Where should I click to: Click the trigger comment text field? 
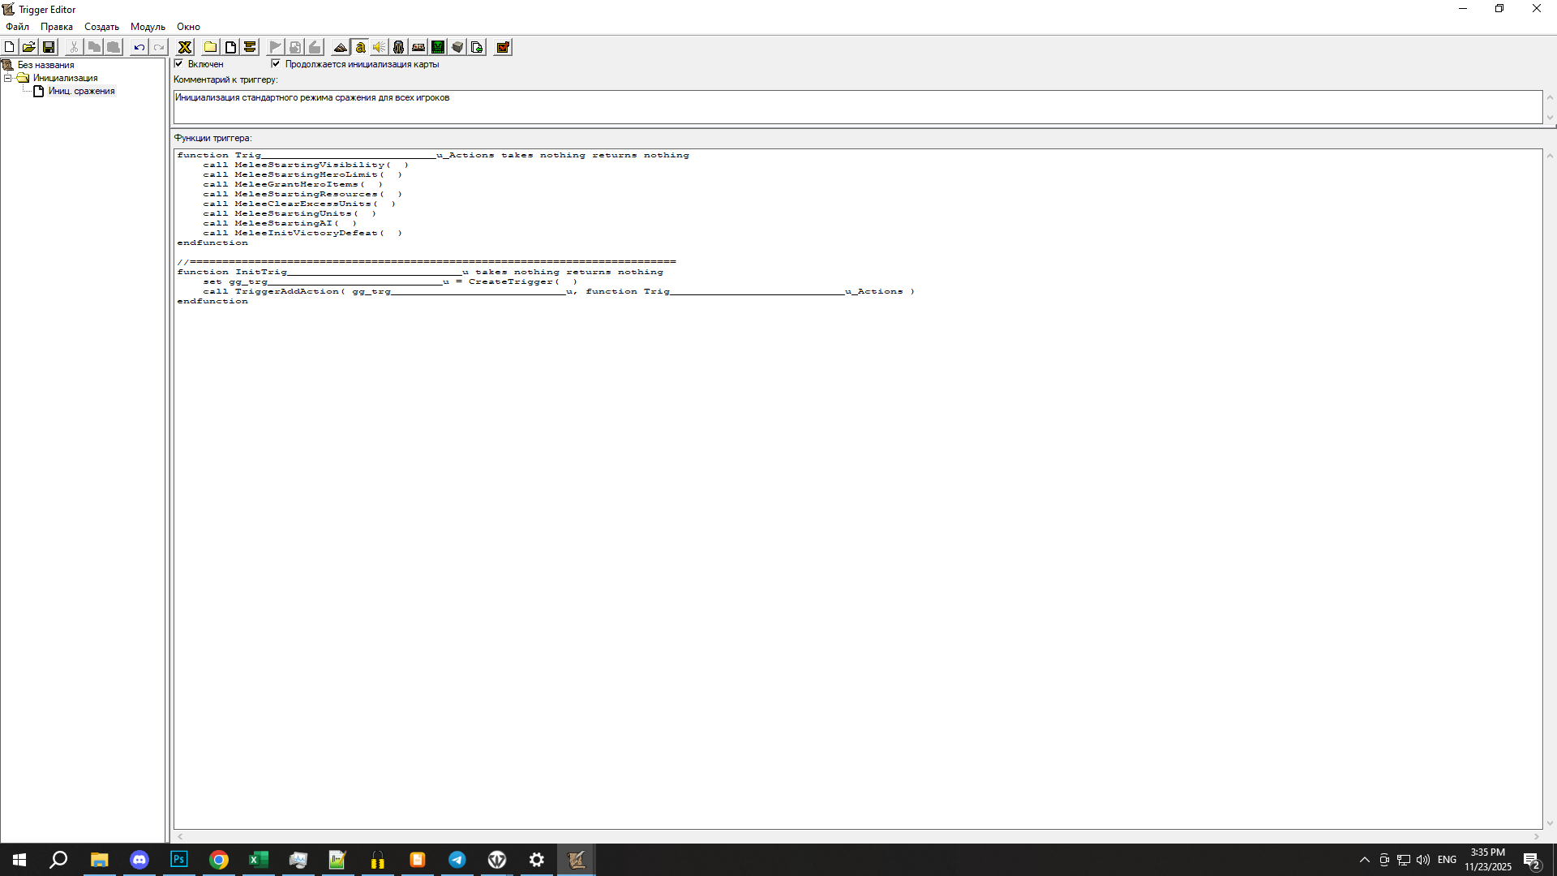856,107
